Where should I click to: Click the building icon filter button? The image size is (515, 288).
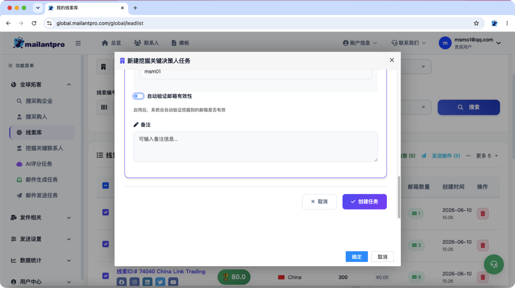pyautogui.click(x=103, y=67)
